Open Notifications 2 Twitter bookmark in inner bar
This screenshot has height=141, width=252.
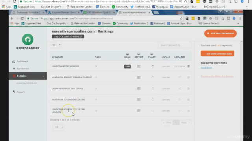click(139, 23)
